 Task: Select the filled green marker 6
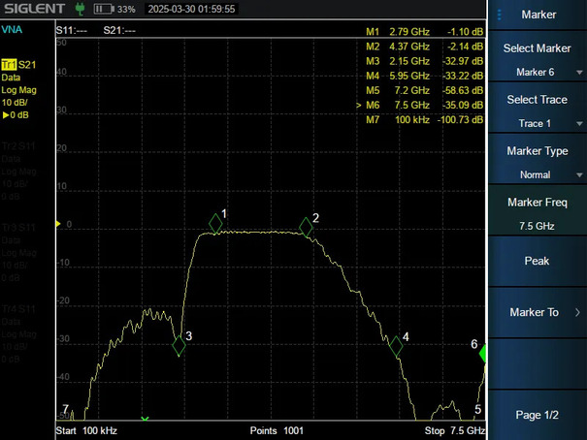click(483, 354)
